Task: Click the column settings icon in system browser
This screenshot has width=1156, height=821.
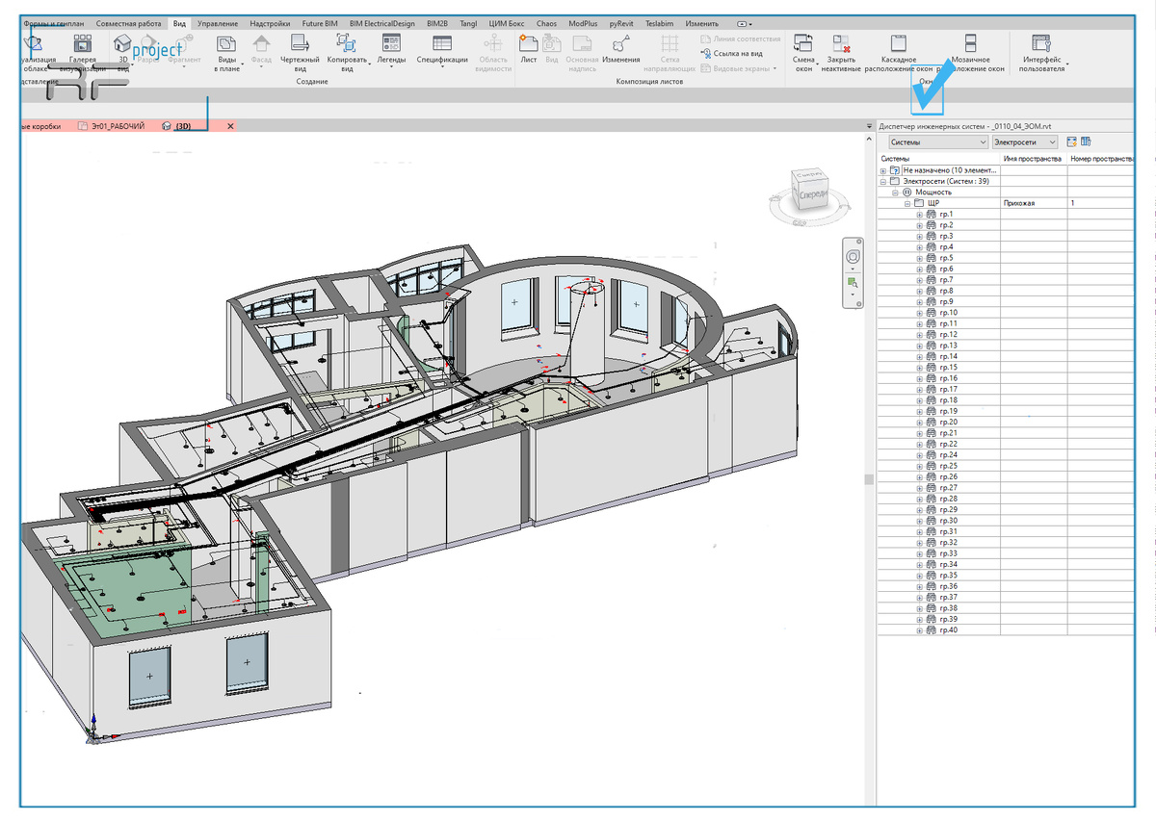Action: click(x=1085, y=141)
